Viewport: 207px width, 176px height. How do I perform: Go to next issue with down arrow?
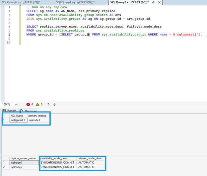54,104
